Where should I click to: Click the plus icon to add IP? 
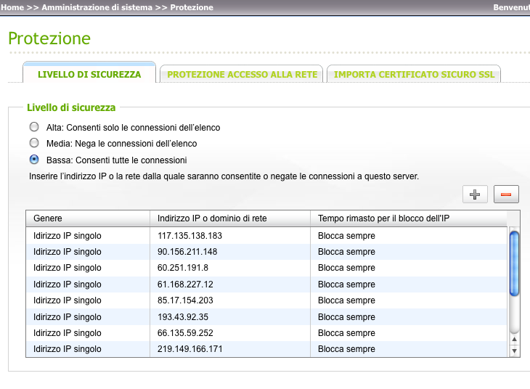coord(475,194)
